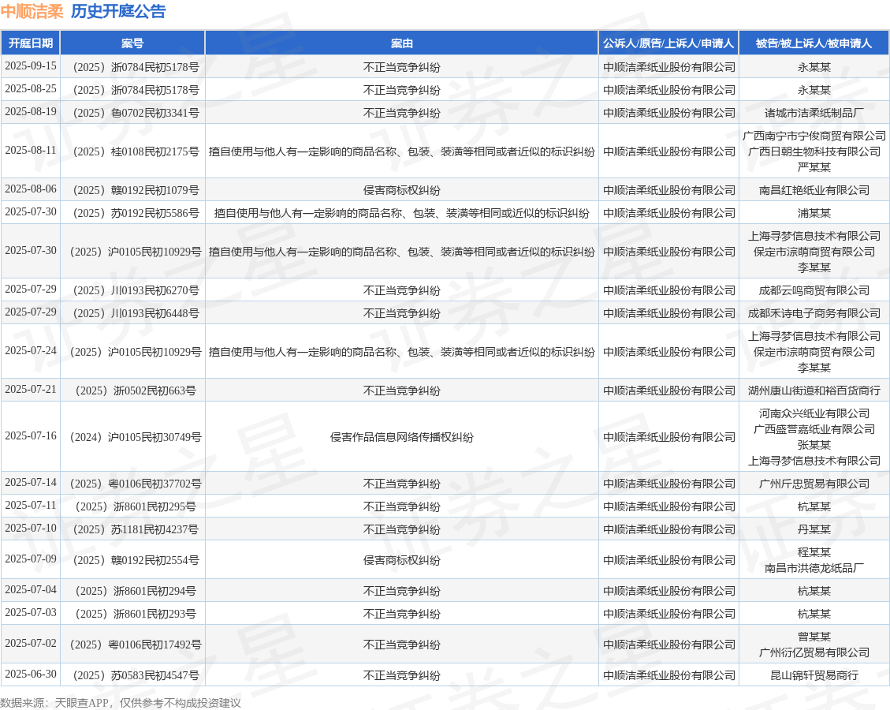The height and width of the screenshot is (710, 890).
Task: Click case number 桂0108民初2175号
Action: [x=136, y=151]
